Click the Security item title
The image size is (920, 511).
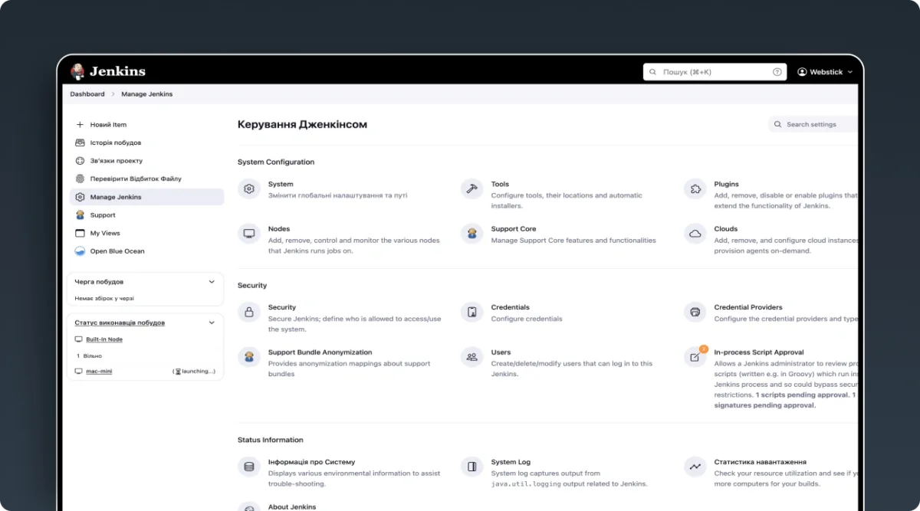pyautogui.click(x=282, y=307)
